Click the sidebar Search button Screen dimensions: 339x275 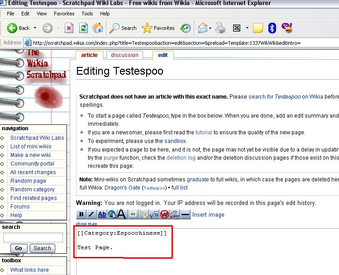(43, 248)
